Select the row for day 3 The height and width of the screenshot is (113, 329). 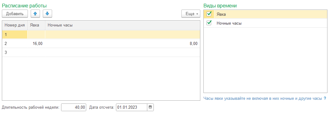(101, 52)
